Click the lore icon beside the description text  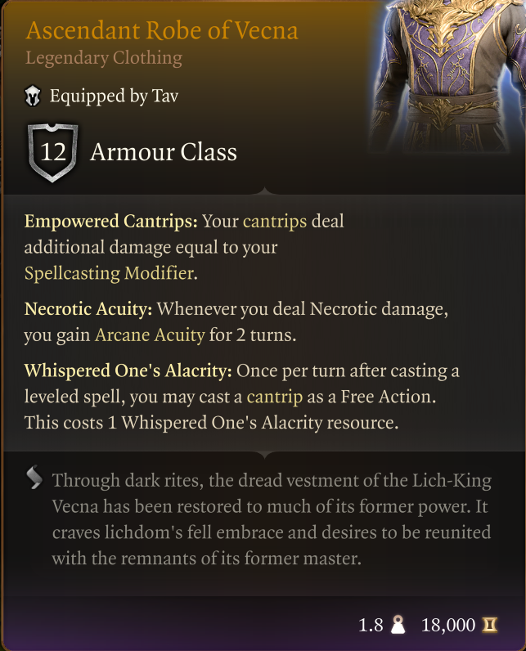(34, 478)
